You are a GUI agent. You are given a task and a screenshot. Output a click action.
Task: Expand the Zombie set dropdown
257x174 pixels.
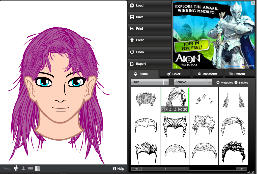tap(193, 82)
